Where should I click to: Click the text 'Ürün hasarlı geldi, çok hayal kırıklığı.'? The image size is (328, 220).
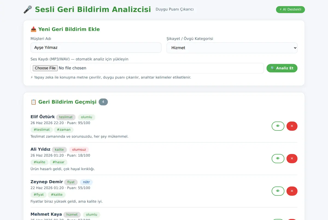coord(63,169)
